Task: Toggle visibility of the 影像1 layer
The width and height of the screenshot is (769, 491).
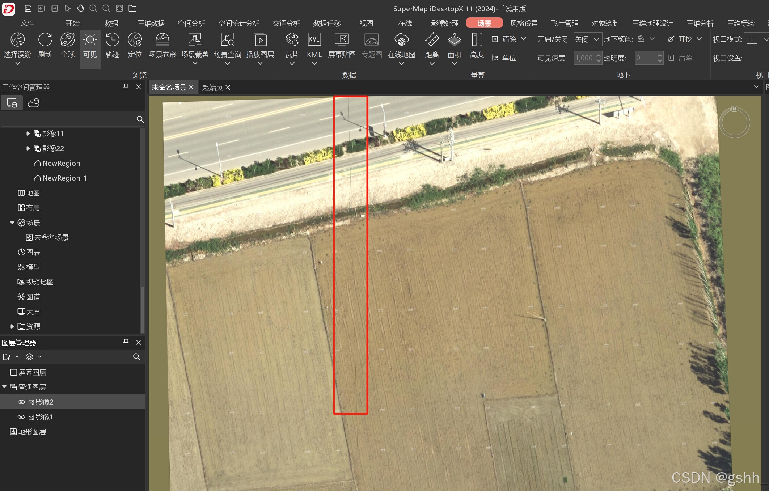Action: pyautogui.click(x=21, y=417)
